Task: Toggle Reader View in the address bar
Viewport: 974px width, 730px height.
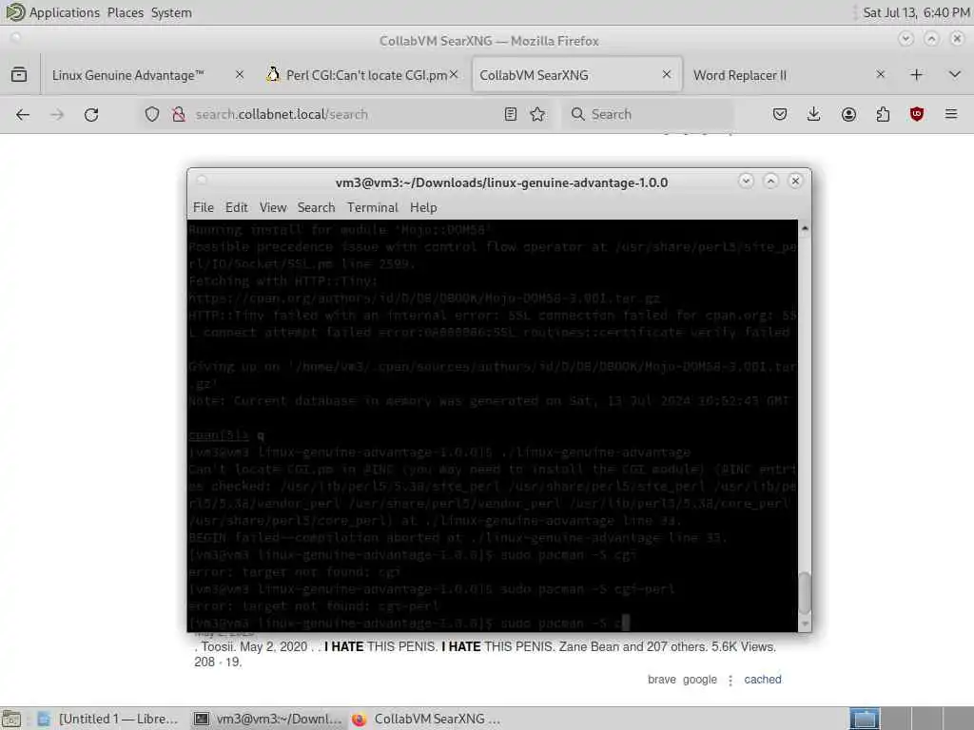Action: pos(511,114)
